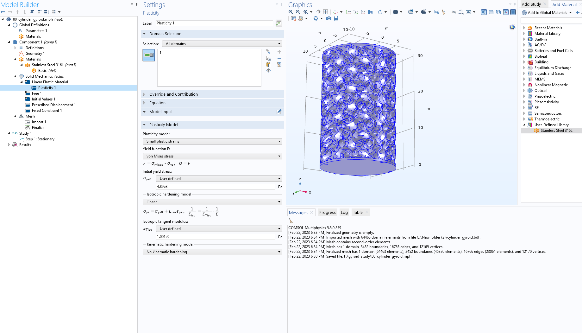Screen dimensions: 582x333
Task: Click Add to Global Materials button
Action: 547,13
